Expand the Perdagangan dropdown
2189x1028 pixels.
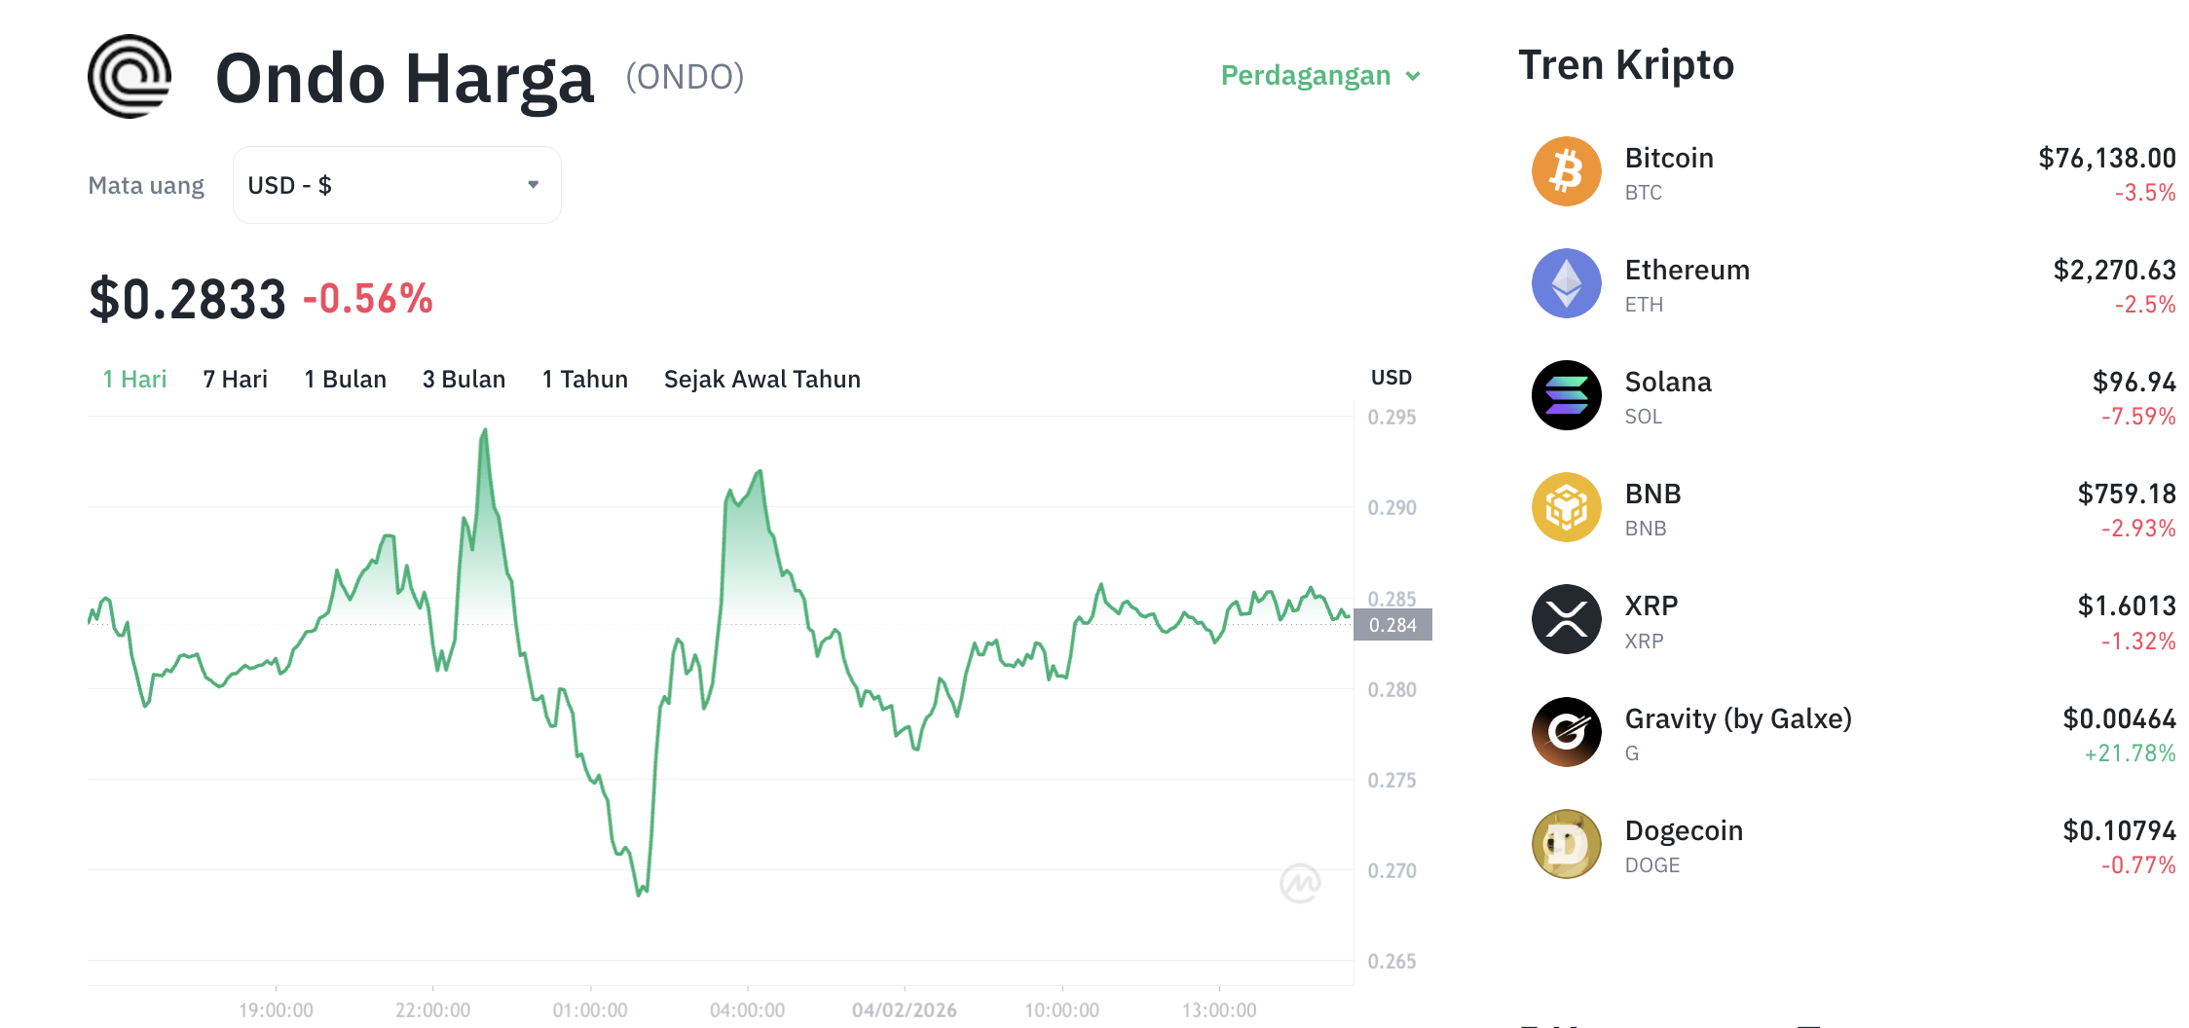[1319, 75]
